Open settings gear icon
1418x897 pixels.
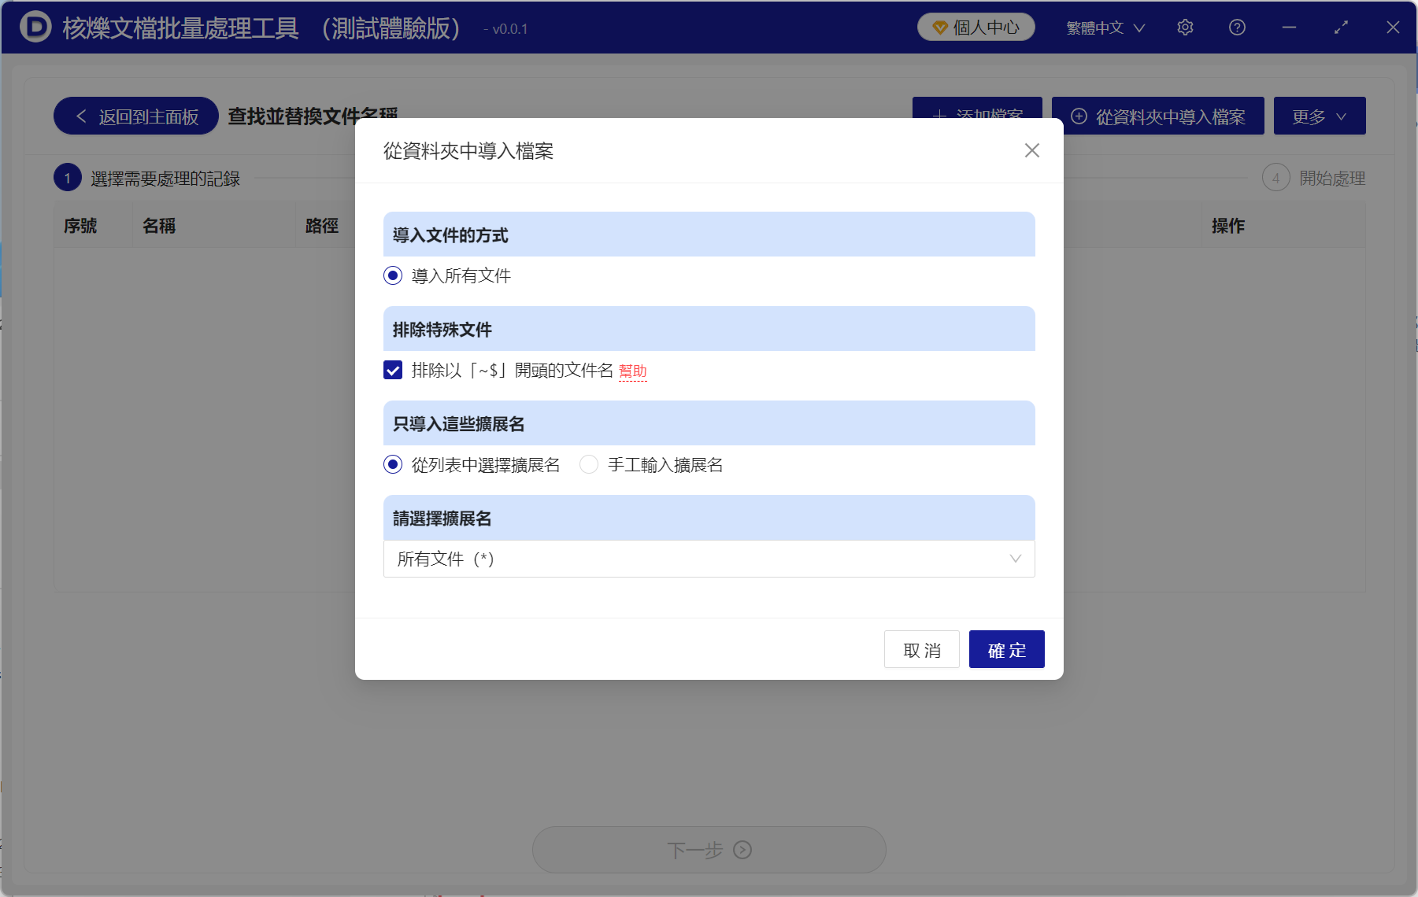click(1185, 28)
